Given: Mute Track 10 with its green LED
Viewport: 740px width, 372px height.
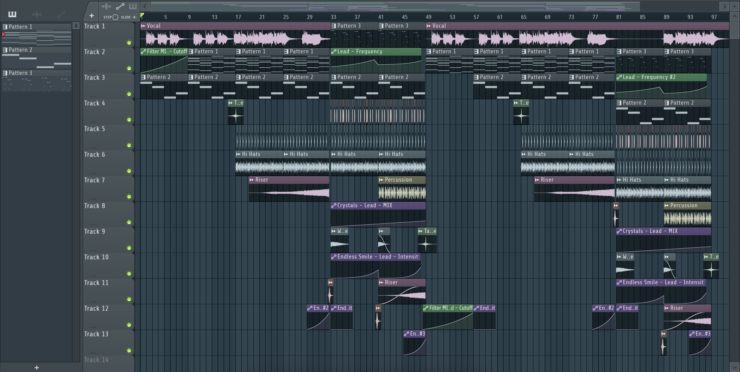Looking at the screenshot, I should tap(129, 274).
